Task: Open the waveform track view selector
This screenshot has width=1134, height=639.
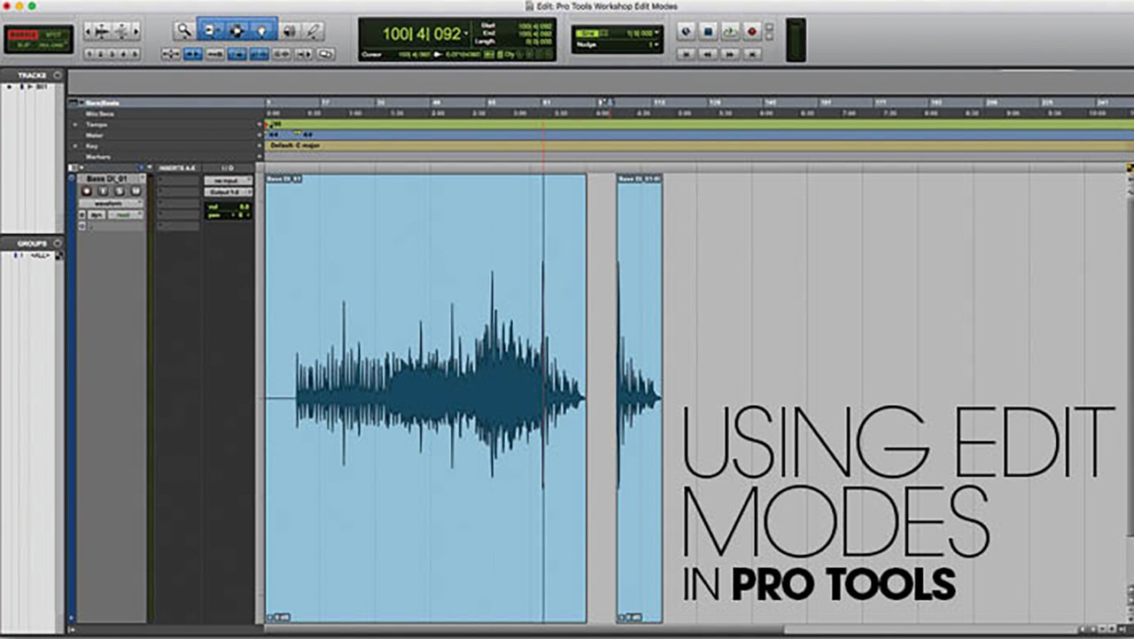Action: (112, 204)
